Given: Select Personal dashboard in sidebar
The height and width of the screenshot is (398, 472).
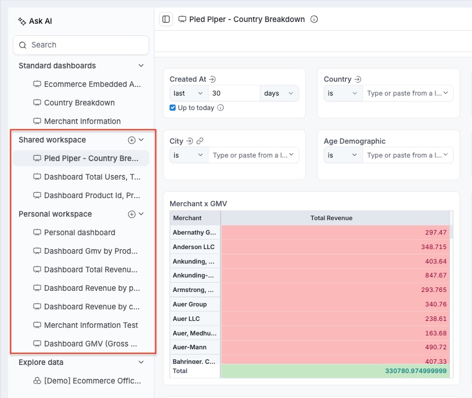Looking at the screenshot, I should 80,232.
